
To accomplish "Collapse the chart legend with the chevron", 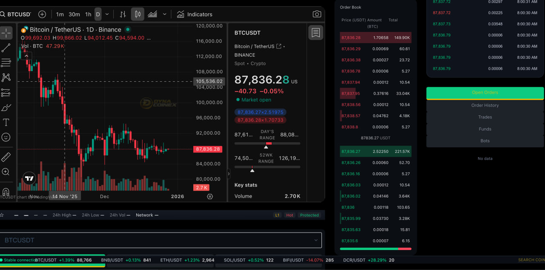I will coord(26,56).
